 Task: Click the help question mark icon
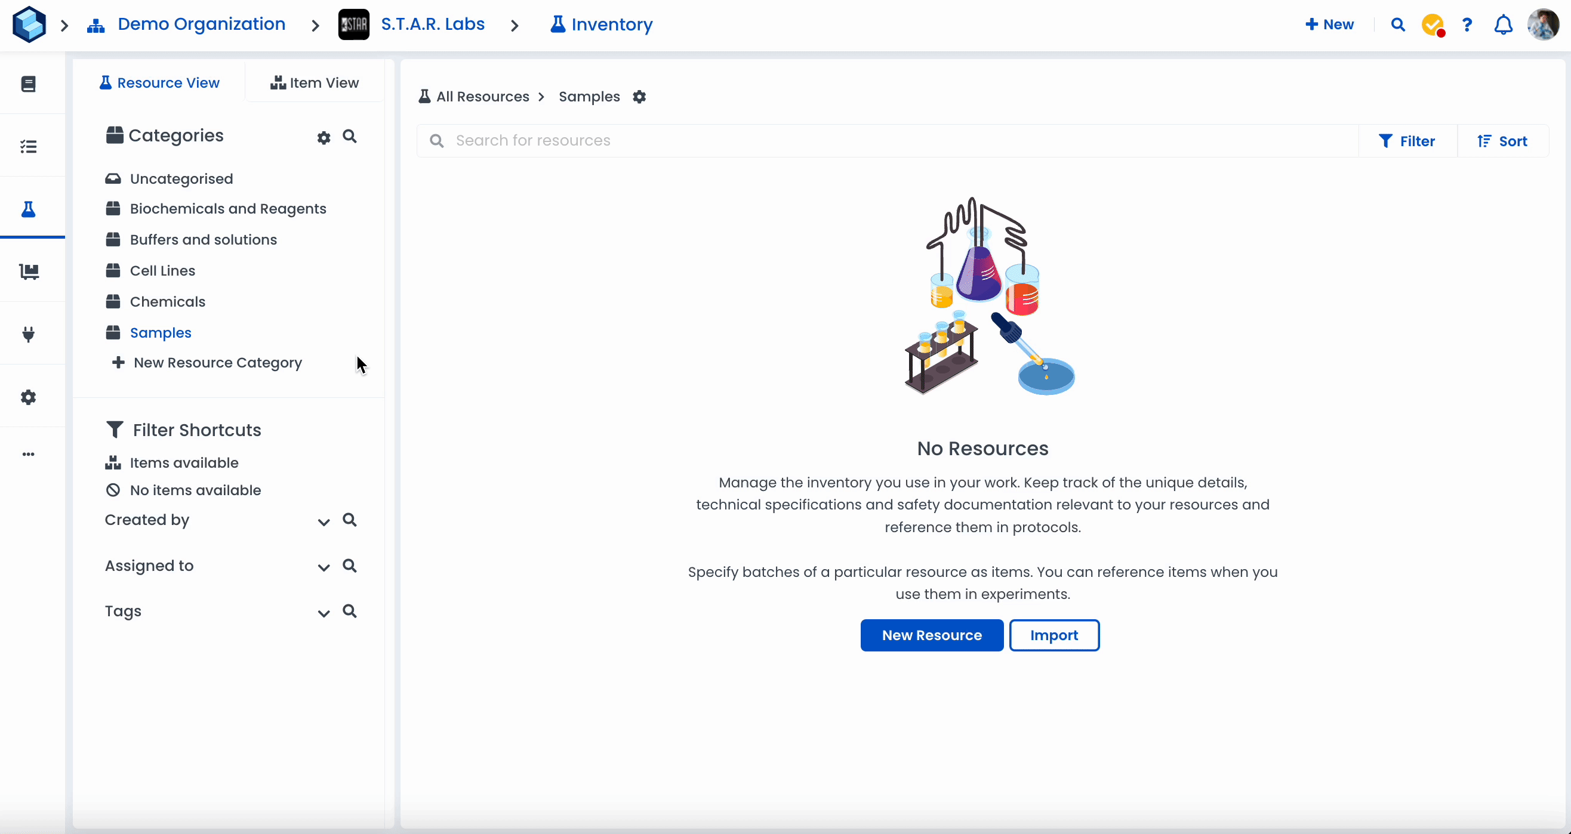(x=1467, y=25)
